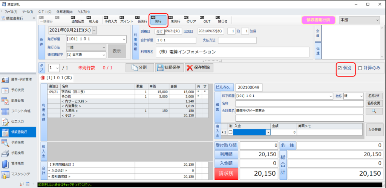Open the 領収書印字 language dropdown
This screenshot has width=386, height=188.
pos(103,55)
